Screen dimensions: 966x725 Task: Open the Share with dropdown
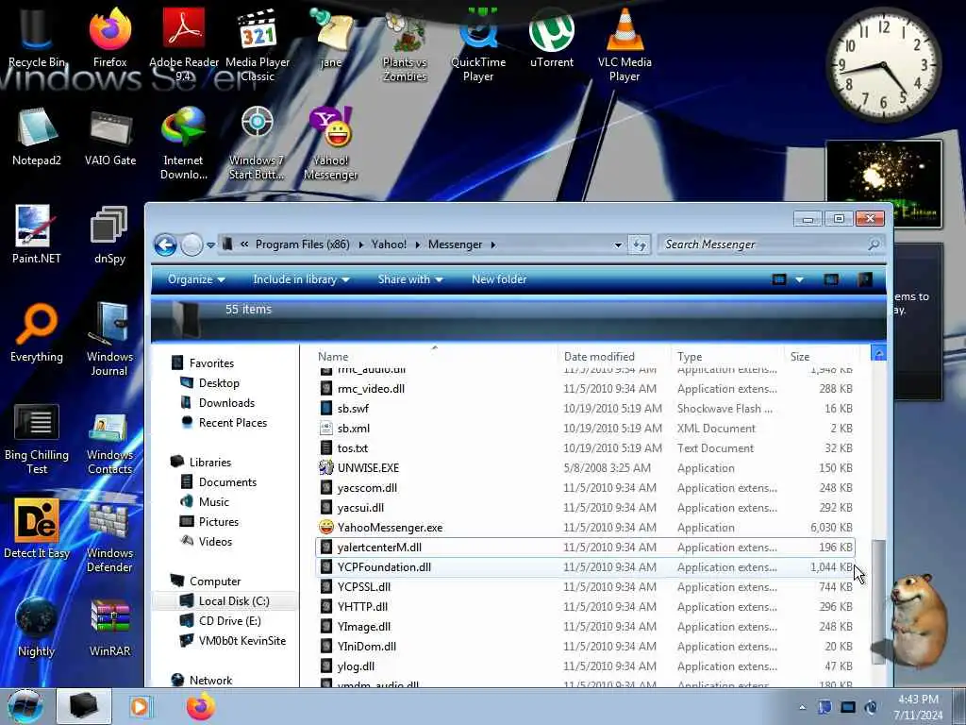(410, 279)
